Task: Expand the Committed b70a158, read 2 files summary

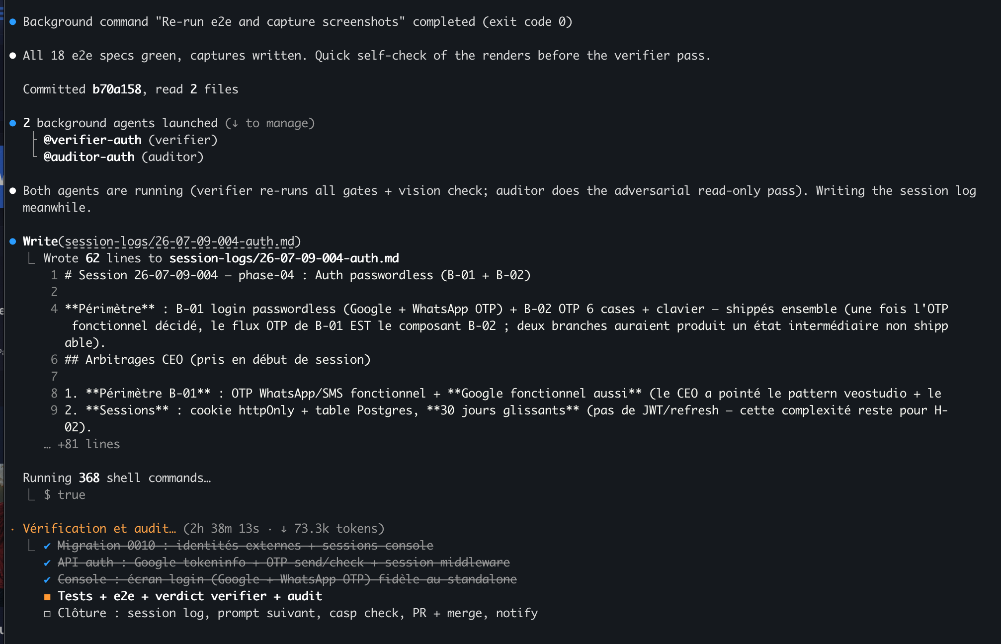Action: (x=131, y=89)
